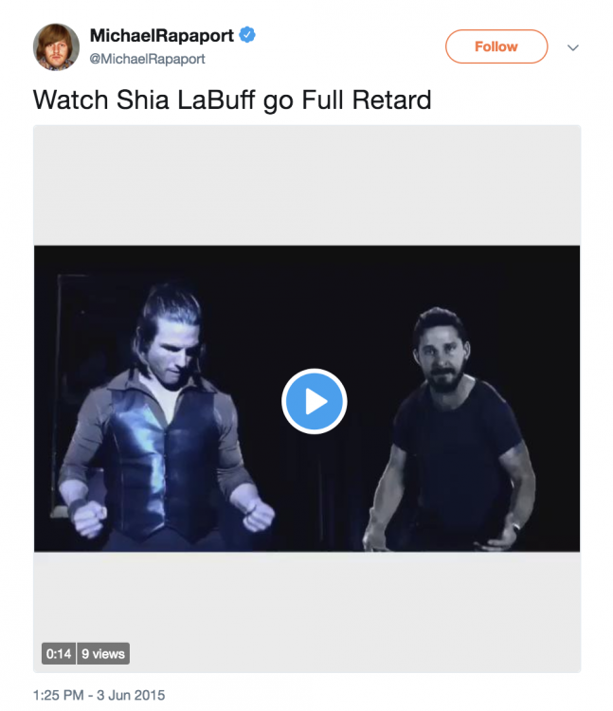Click the 9 views counter
This screenshot has width=613, height=711.
coord(103,653)
